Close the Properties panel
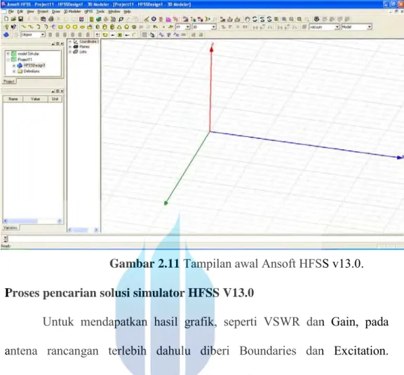Screen dimensions: 404x375 tap(62, 91)
